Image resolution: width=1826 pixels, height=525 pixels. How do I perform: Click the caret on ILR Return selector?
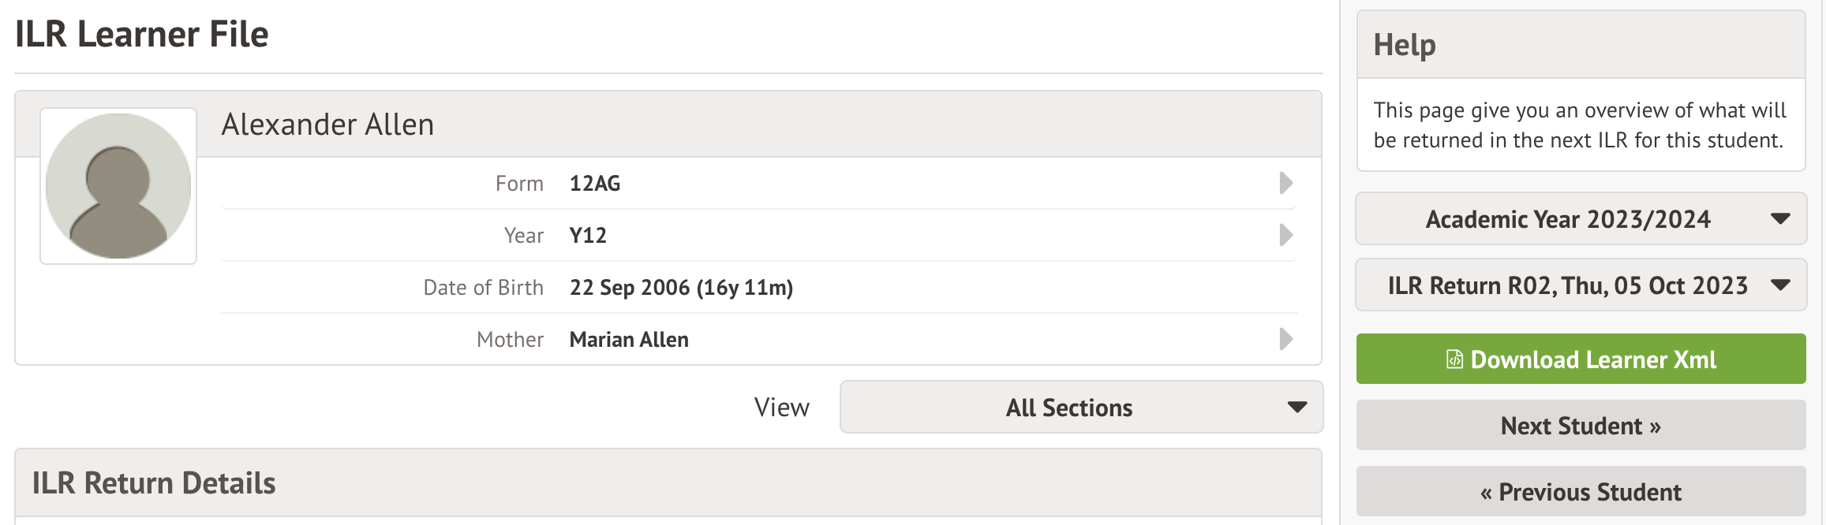coord(1780,285)
